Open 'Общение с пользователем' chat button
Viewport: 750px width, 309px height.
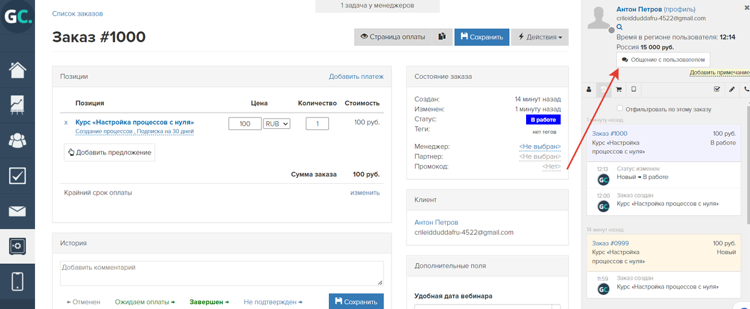pyautogui.click(x=664, y=60)
